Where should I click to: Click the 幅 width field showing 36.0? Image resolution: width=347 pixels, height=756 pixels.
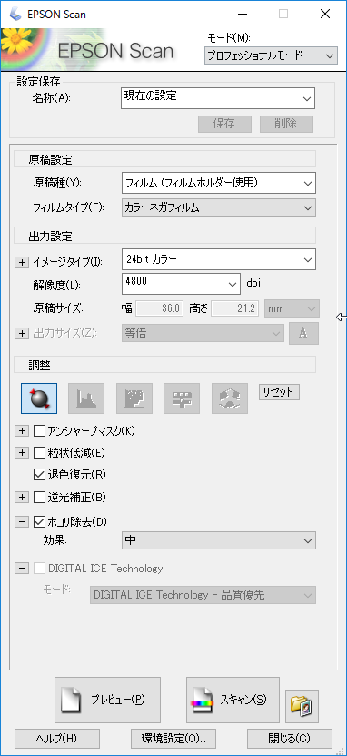click(160, 308)
